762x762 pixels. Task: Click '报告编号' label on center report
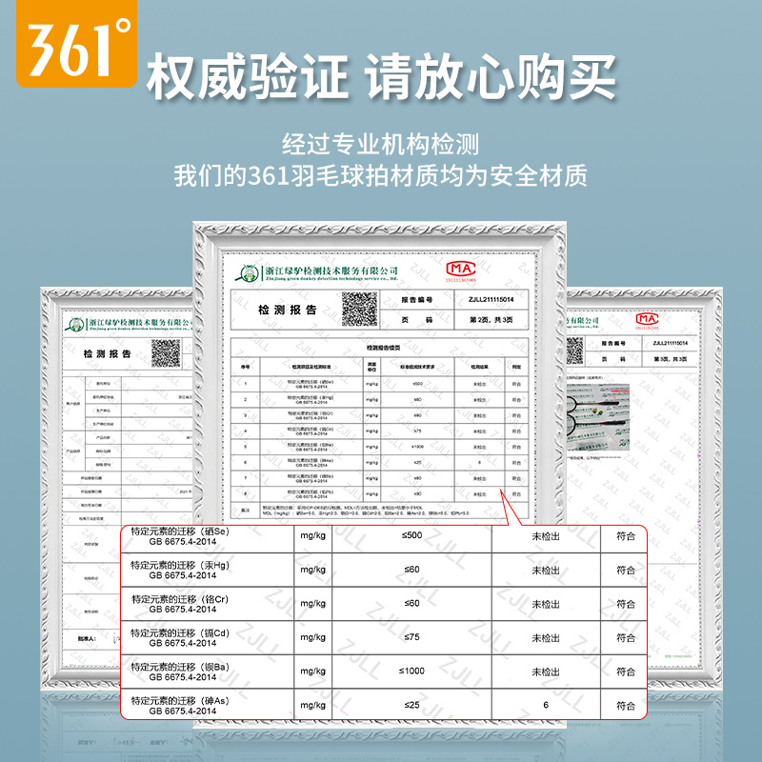coord(417,300)
